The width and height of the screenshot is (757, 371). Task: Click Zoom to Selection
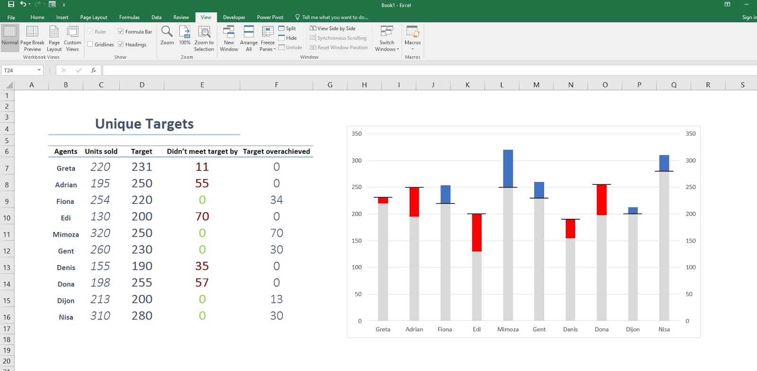(204, 38)
